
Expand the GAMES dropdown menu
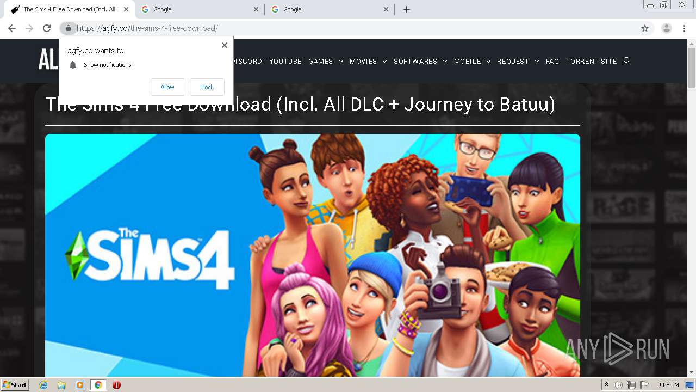tap(326, 61)
